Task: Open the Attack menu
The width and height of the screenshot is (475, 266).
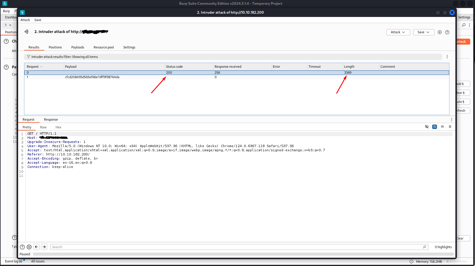Action: pyautogui.click(x=25, y=20)
